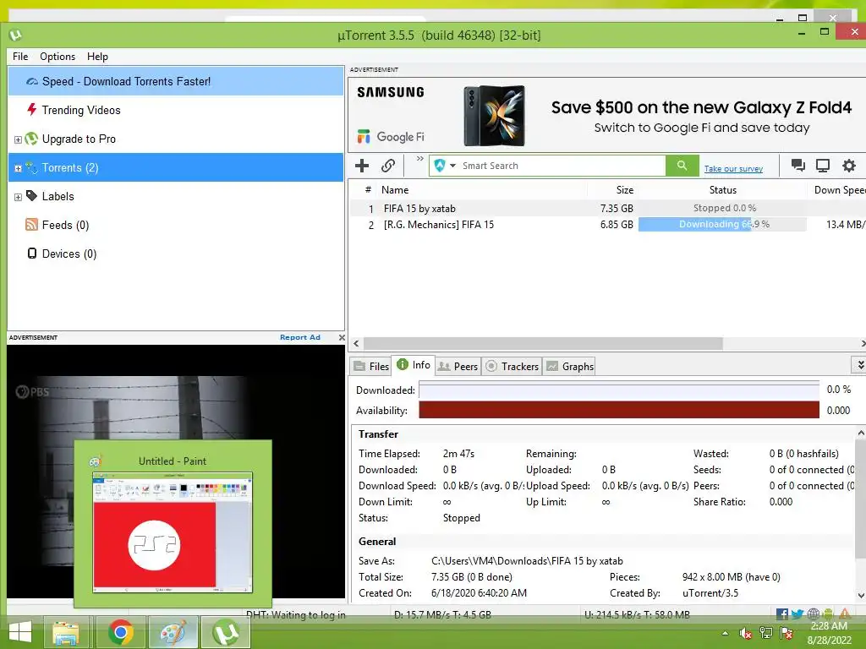Screen dimensions: 866x649
Task: Click the Add Torrent from URL link icon
Action: (x=387, y=166)
